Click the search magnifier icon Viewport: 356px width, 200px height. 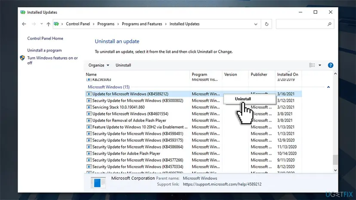point(329,24)
